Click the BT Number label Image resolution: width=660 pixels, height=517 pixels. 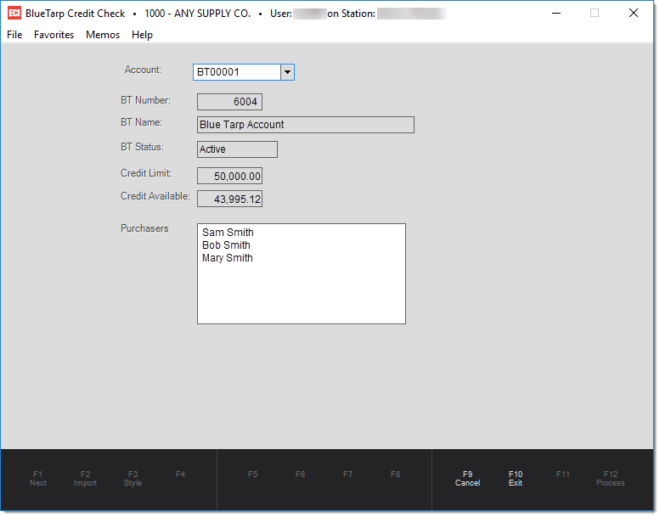[x=145, y=100]
